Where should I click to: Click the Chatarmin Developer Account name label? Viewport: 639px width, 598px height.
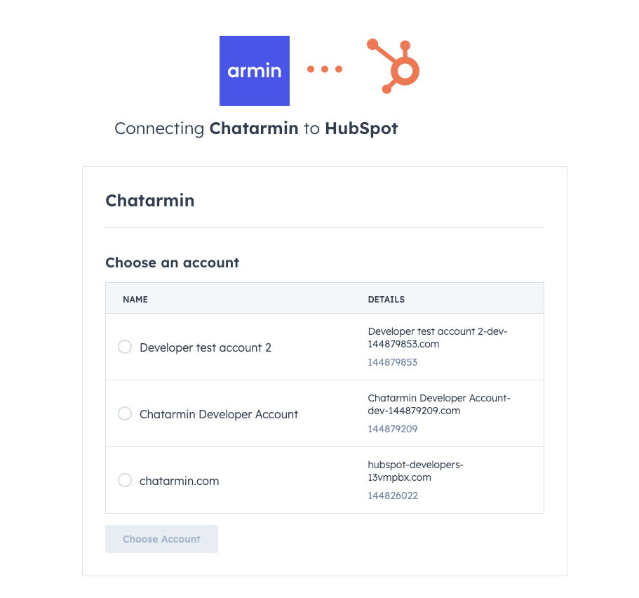point(219,414)
